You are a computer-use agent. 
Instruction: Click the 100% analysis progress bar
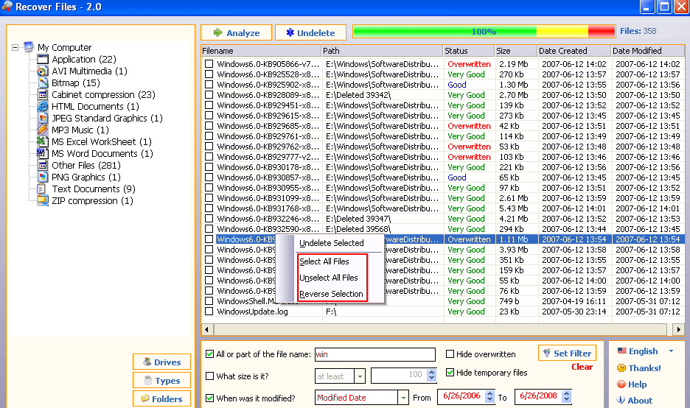[484, 31]
